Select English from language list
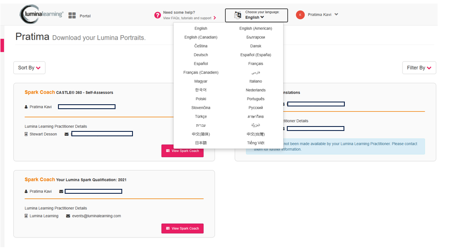This screenshot has height=249, width=451. (x=201, y=29)
